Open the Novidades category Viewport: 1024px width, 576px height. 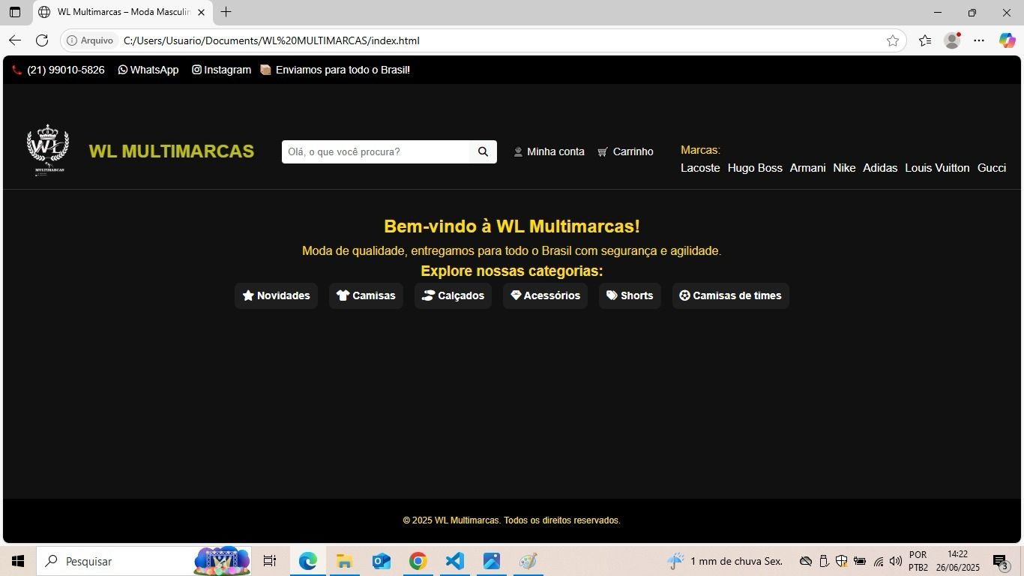pyautogui.click(x=276, y=295)
